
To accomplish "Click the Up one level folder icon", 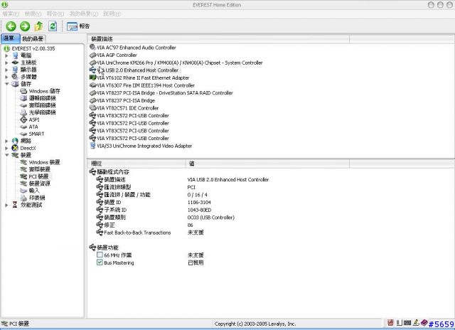I will [x=38, y=26].
